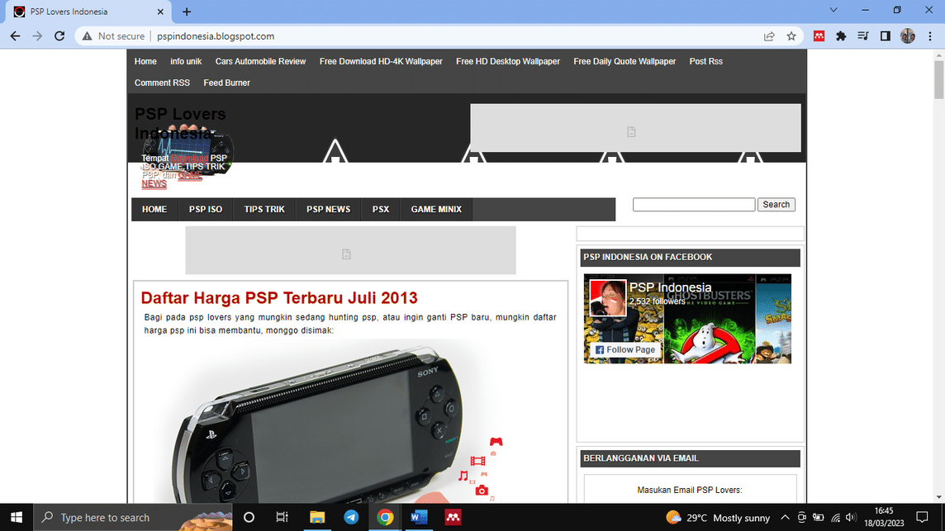Click the Search button
Image resolution: width=945 pixels, height=531 pixels.
click(776, 204)
